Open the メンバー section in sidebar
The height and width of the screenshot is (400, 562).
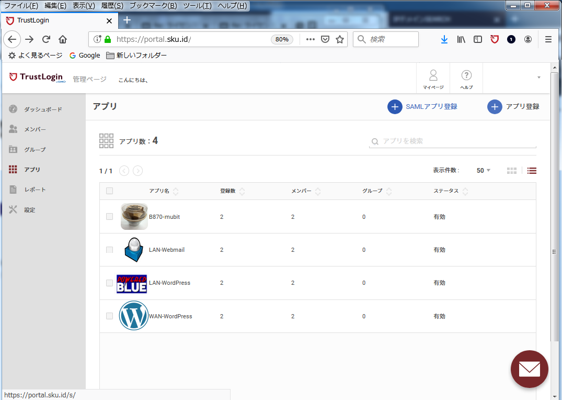35,129
